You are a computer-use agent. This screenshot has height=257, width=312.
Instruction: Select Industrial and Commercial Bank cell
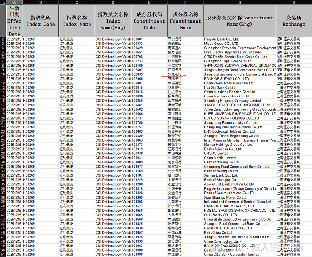click(x=239, y=202)
